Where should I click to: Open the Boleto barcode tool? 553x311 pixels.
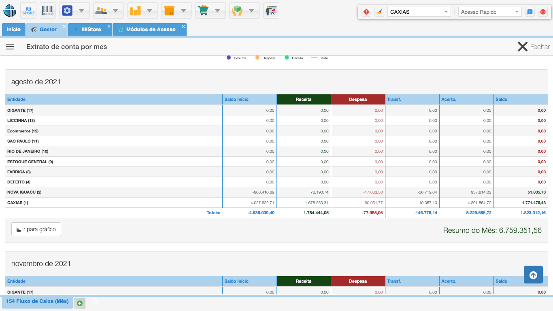point(48,11)
